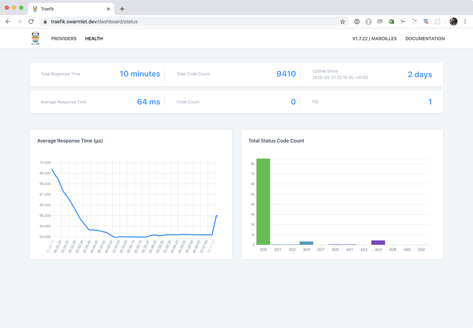Click the blue 304 status bar
Viewport: 473px width, 328px height.
pos(306,243)
